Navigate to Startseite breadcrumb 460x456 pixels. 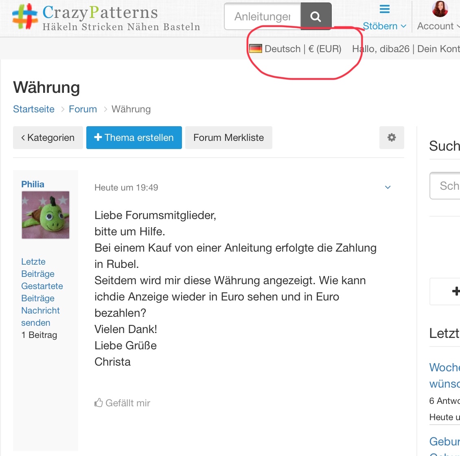pos(34,109)
